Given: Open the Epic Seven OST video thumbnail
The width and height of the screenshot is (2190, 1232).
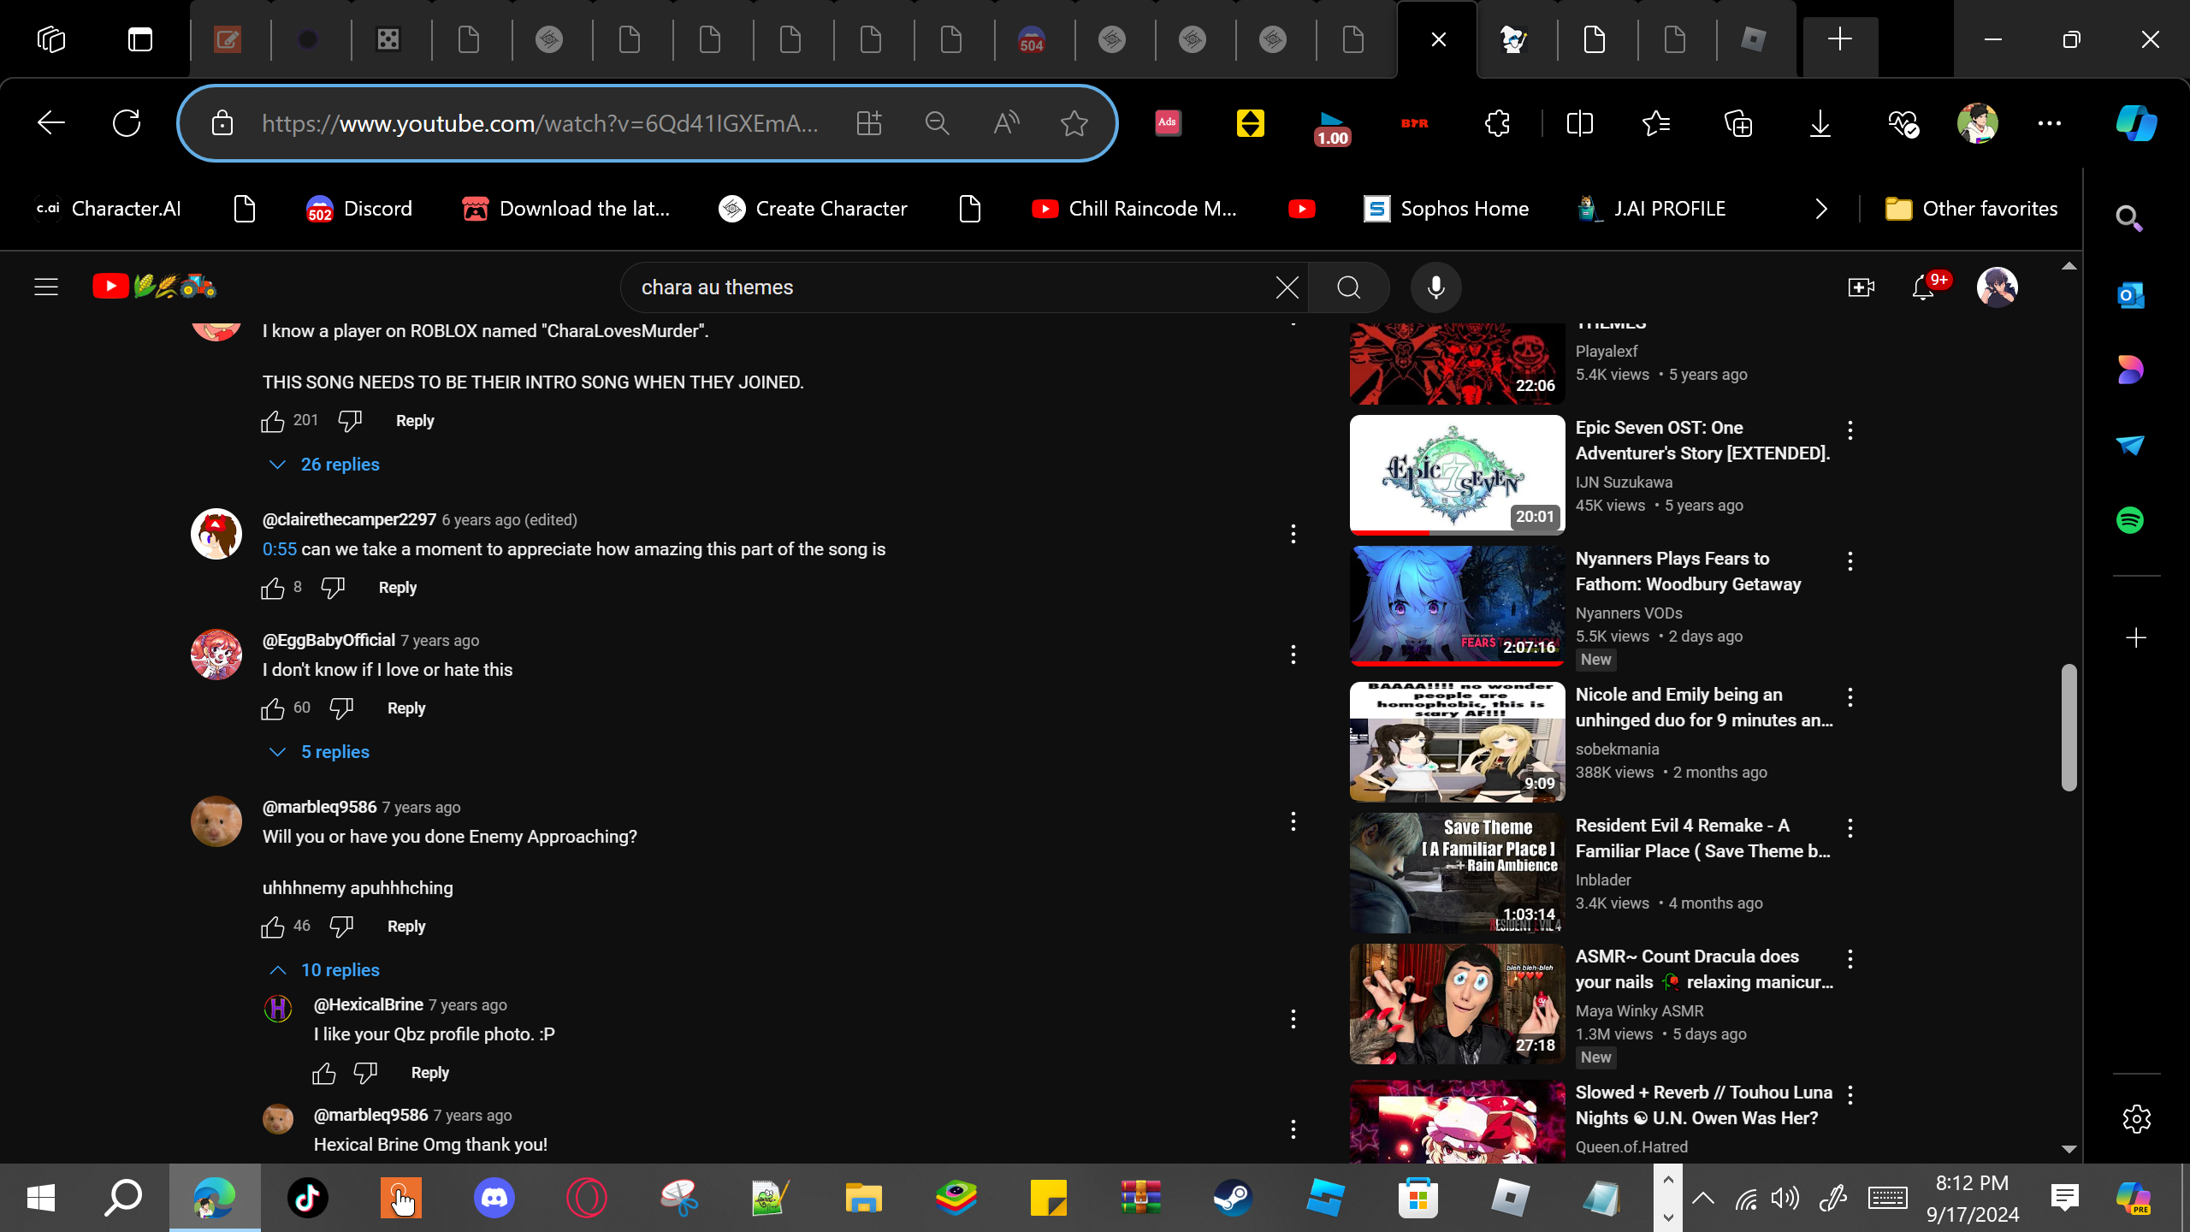Looking at the screenshot, I should tap(1457, 474).
